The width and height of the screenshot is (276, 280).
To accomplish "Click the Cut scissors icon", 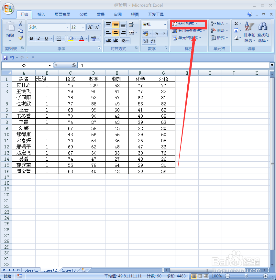I will click(x=21, y=24).
